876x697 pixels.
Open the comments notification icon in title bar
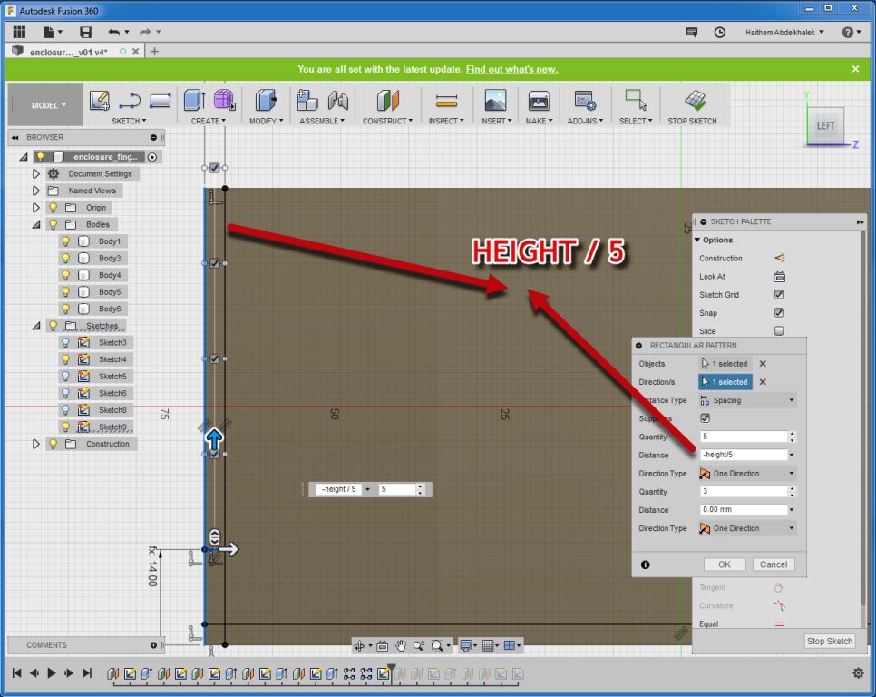(692, 33)
